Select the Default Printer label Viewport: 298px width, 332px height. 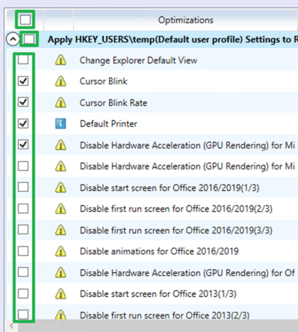pos(108,124)
